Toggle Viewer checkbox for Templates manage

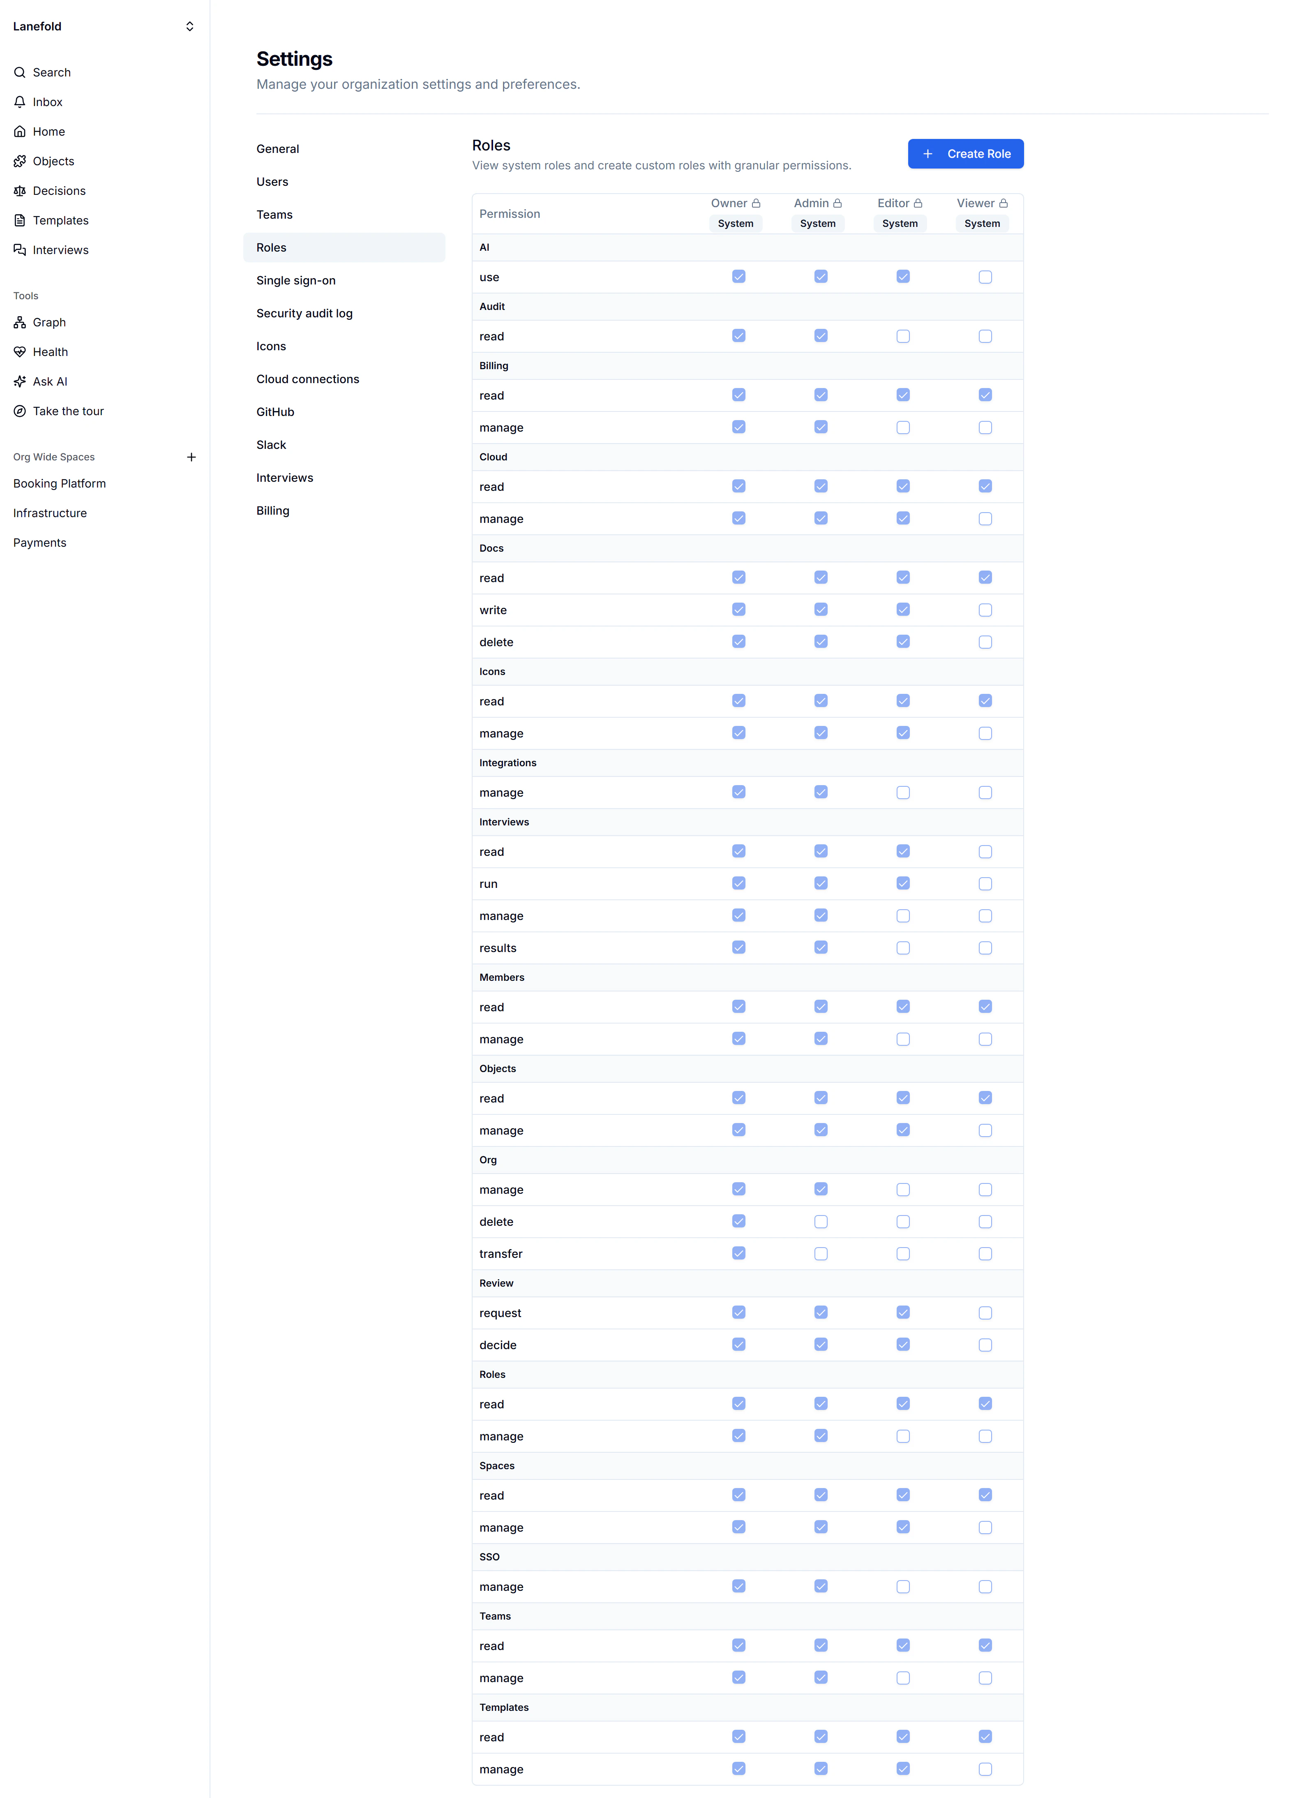point(985,1769)
